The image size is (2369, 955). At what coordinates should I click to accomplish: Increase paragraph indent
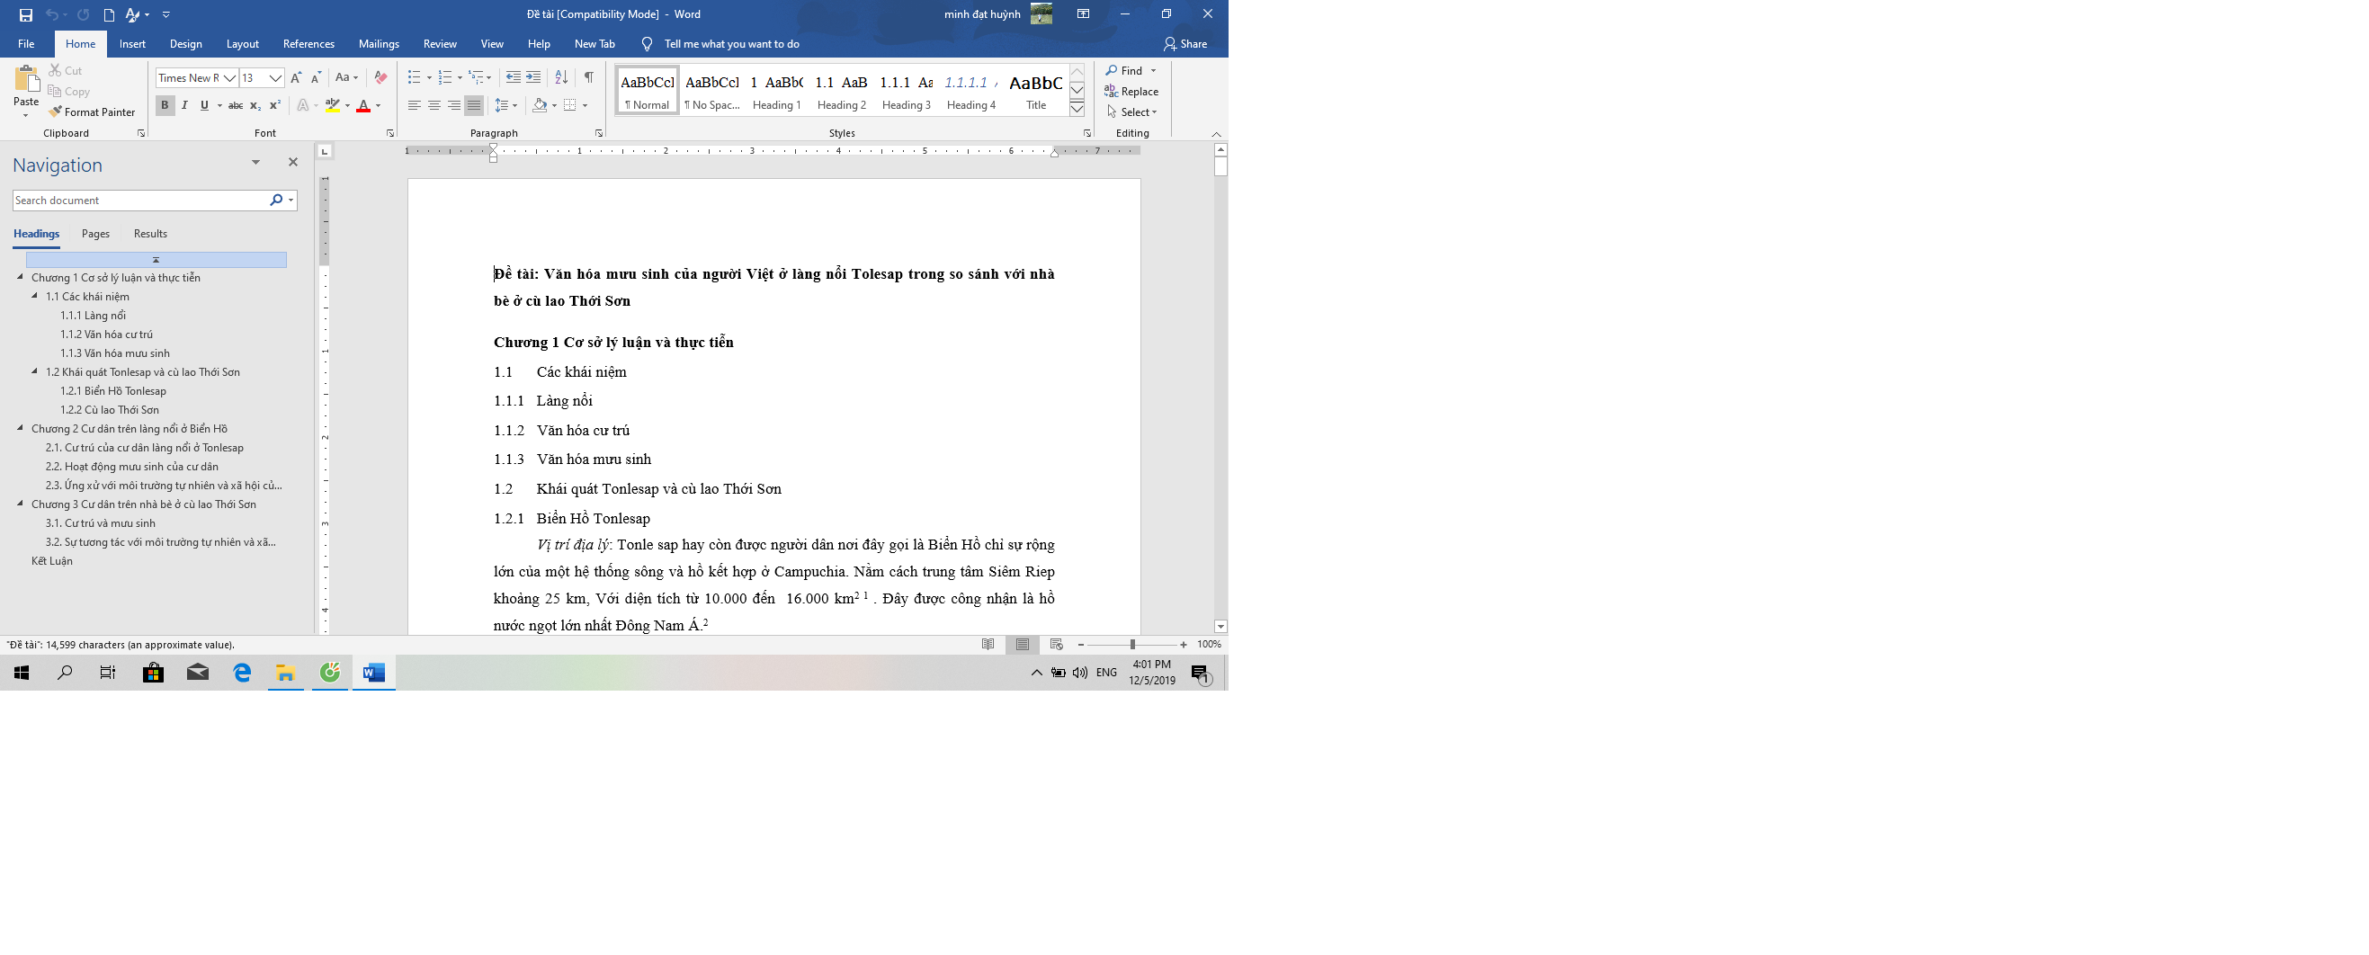[x=533, y=78]
